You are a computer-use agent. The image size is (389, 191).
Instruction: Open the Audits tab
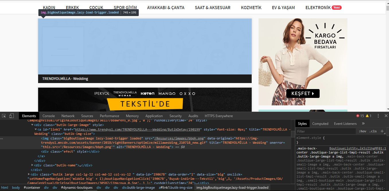pos(193,116)
